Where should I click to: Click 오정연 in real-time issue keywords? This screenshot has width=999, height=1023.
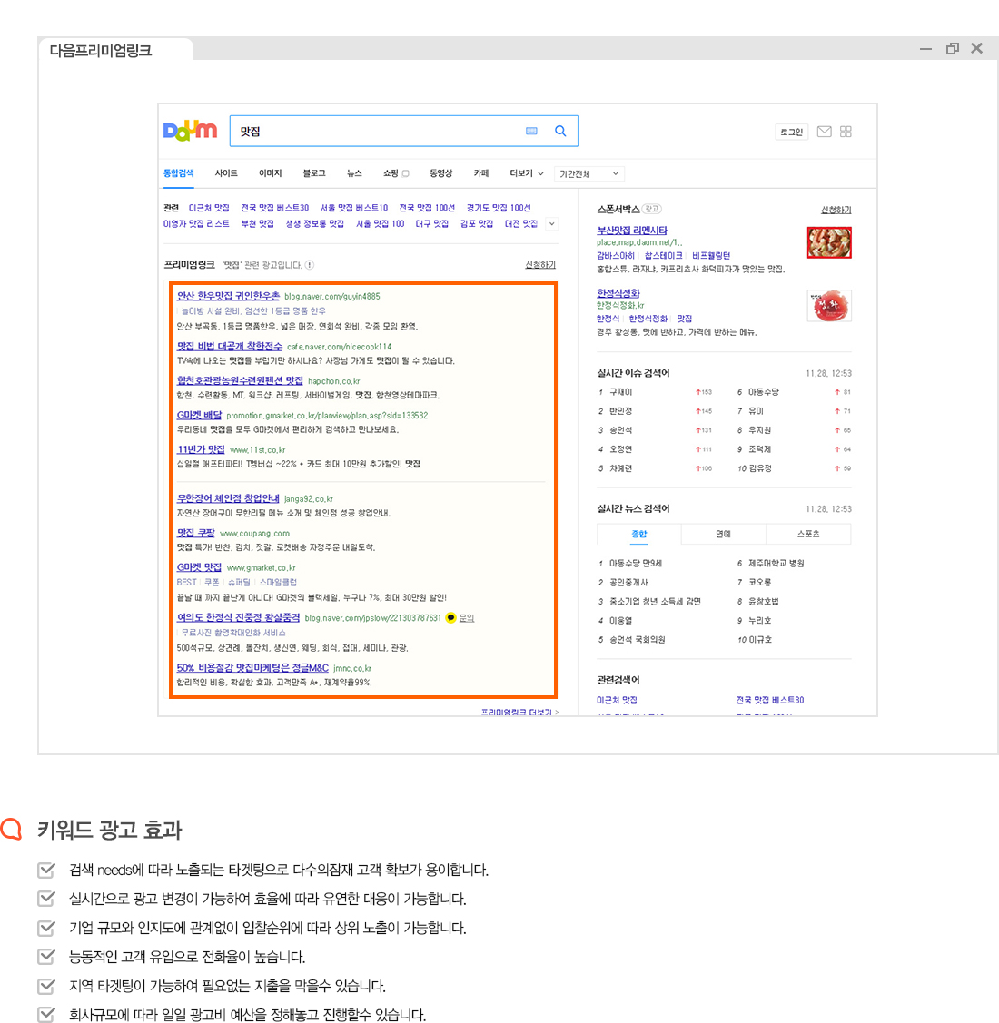[x=621, y=449]
